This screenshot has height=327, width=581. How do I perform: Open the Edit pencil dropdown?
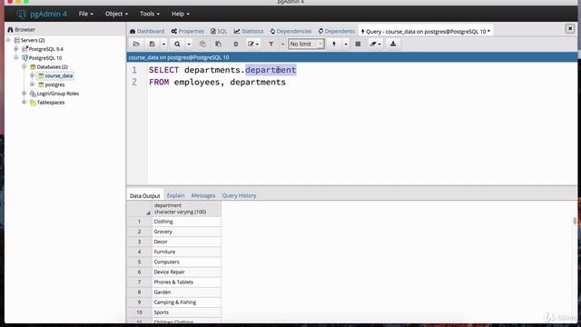253,45
